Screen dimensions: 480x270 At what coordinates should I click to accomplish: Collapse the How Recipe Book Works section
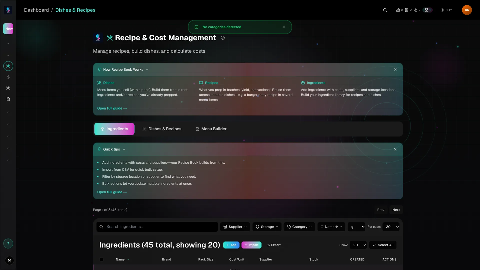(x=147, y=69)
